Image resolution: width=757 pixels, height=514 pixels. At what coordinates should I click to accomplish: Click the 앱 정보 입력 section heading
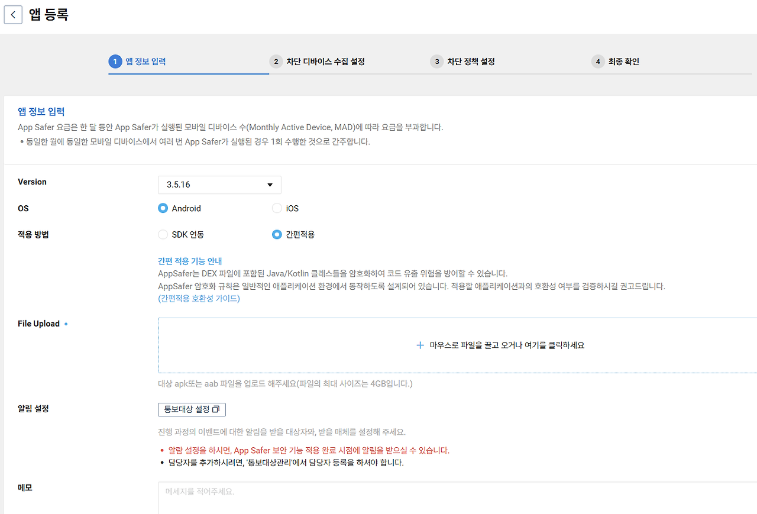41,111
